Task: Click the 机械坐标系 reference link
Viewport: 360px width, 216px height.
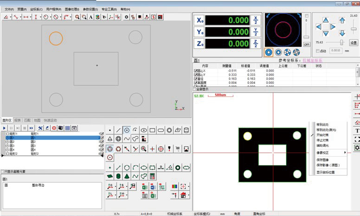Action: tap(312, 60)
